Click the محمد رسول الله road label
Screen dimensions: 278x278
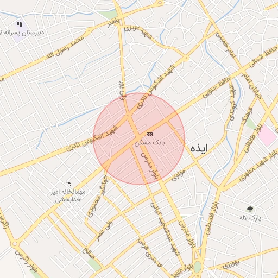coord(65,47)
